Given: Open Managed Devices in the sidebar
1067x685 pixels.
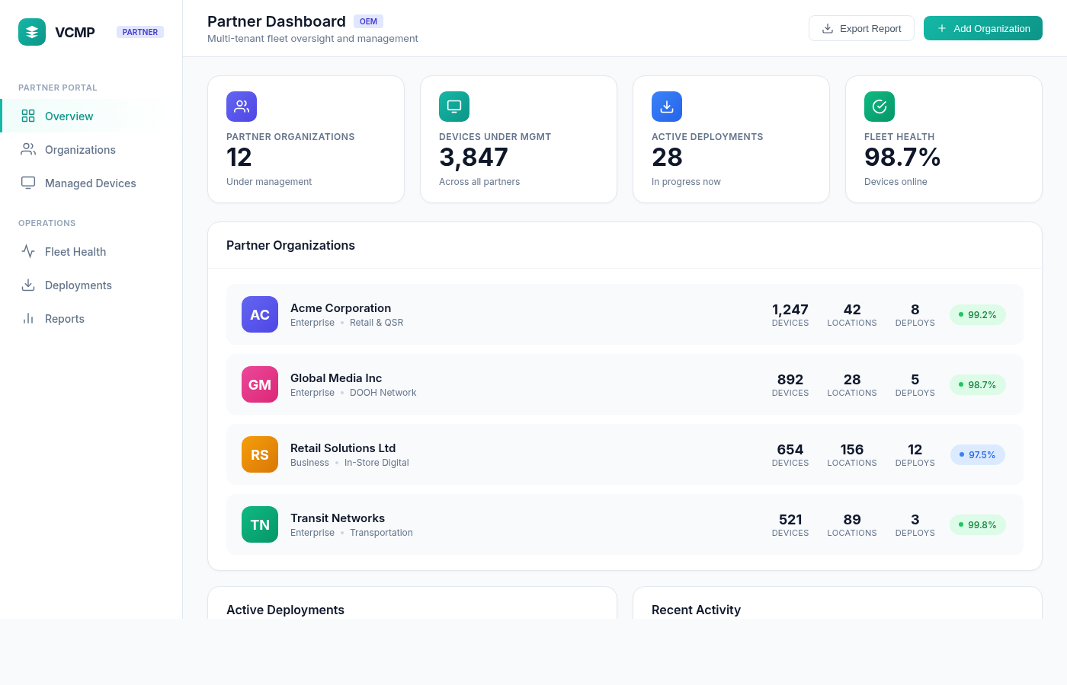Looking at the screenshot, I should click(x=90, y=183).
